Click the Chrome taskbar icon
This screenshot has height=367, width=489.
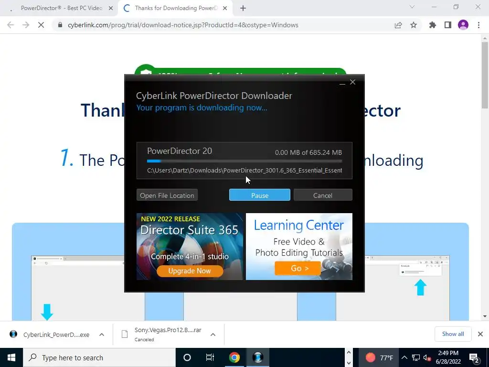click(x=234, y=357)
